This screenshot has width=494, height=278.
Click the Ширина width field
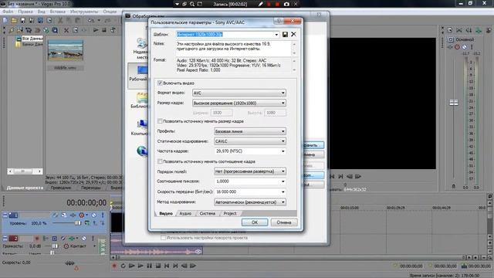tap(222, 113)
